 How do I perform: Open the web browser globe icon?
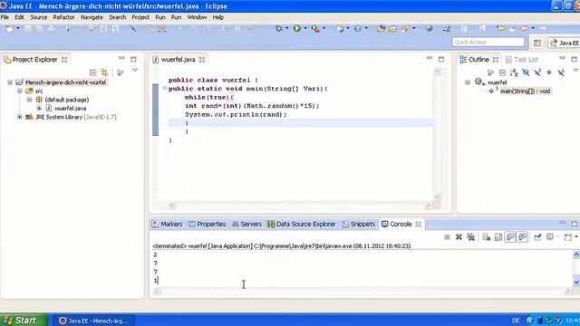[x=429, y=28]
